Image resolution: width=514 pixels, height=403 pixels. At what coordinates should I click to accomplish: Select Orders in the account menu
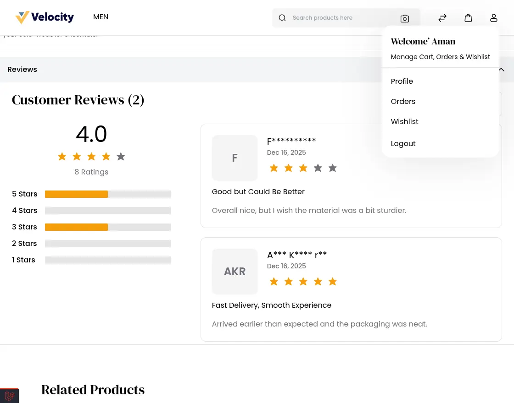click(x=403, y=101)
